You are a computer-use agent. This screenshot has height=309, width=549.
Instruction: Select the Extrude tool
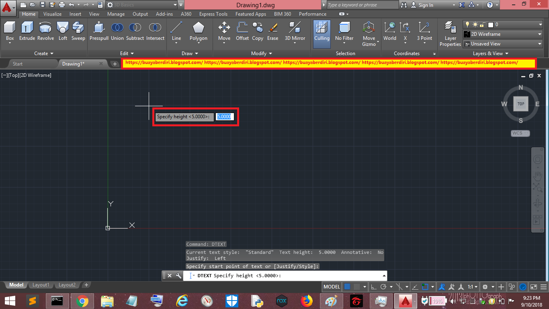tap(27, 31)
